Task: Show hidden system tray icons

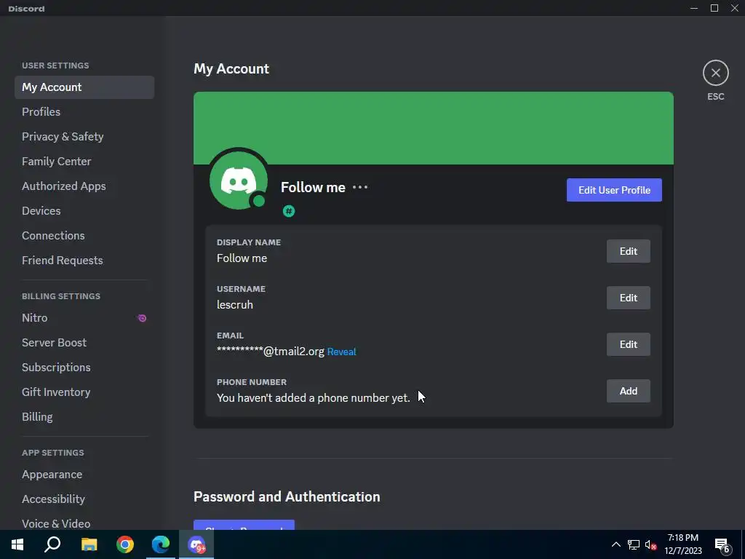Action: (x=615, y=544)
